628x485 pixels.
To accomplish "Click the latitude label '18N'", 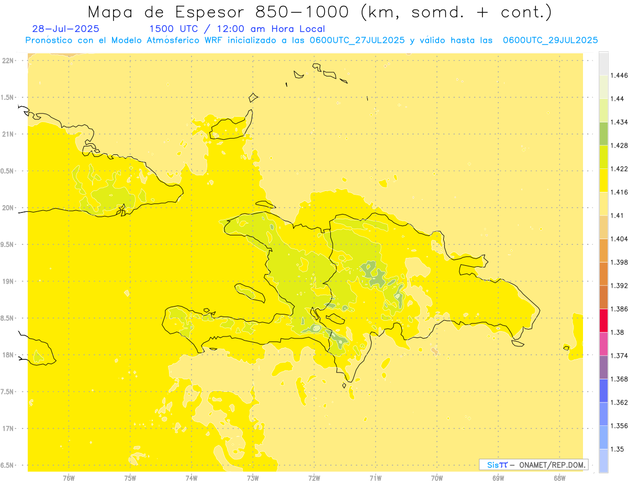I will (x=8, y=355).
